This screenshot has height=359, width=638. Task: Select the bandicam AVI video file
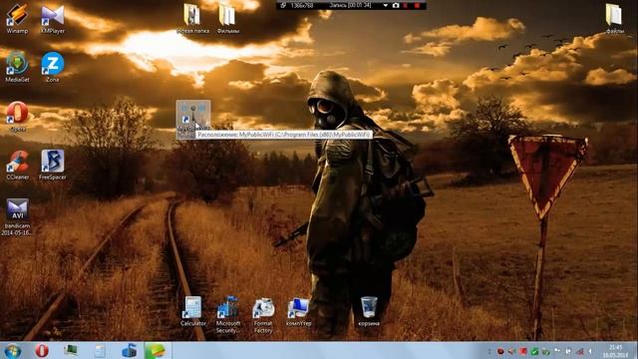coord(17,216)
